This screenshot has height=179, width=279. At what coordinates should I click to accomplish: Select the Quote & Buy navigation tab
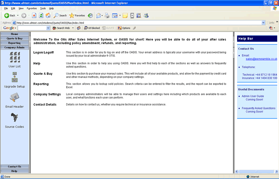(14, 38)
